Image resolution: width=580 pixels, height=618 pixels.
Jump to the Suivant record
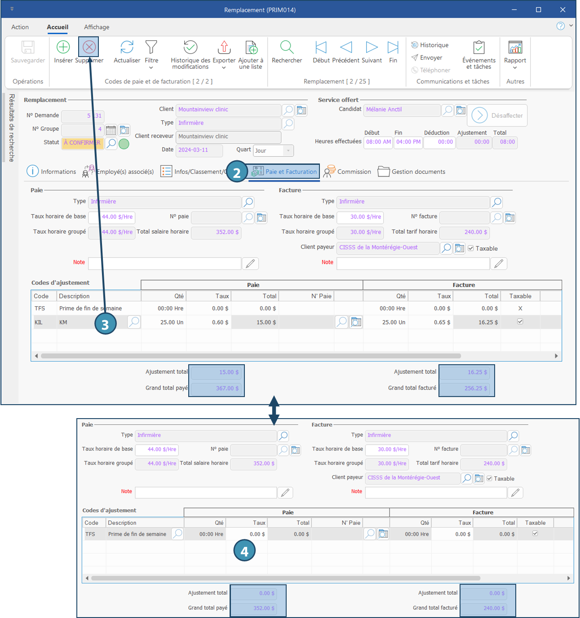coord(372,47)
